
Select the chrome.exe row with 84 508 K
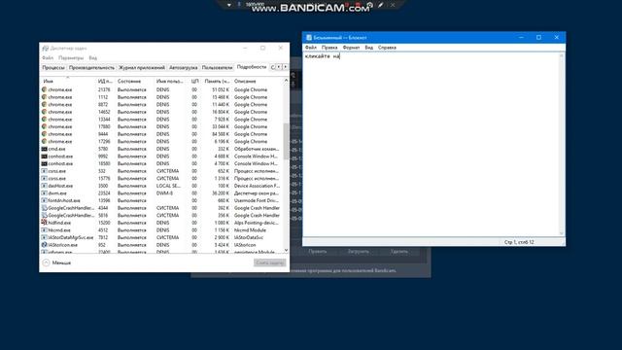pos(162,134)
